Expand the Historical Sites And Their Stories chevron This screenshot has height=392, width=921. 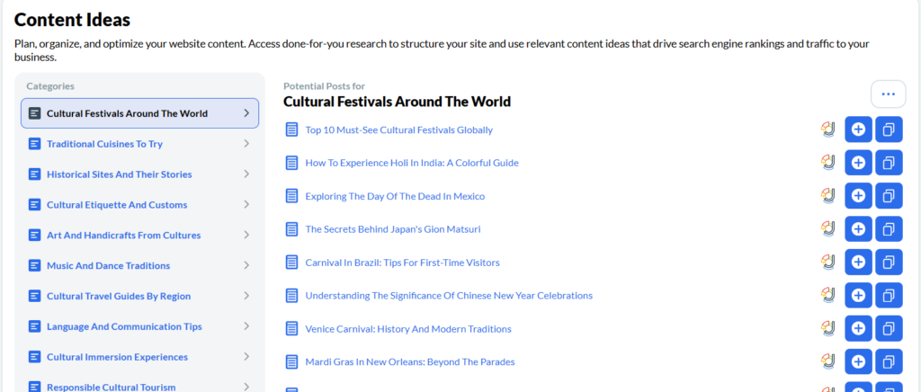246,174
